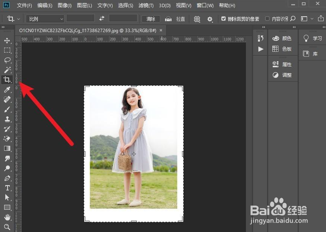The width and height of the screenshot is (326, 232).
Task: Click the Clear ratio button
Action: pyautogui.click(x=151, y=19)
